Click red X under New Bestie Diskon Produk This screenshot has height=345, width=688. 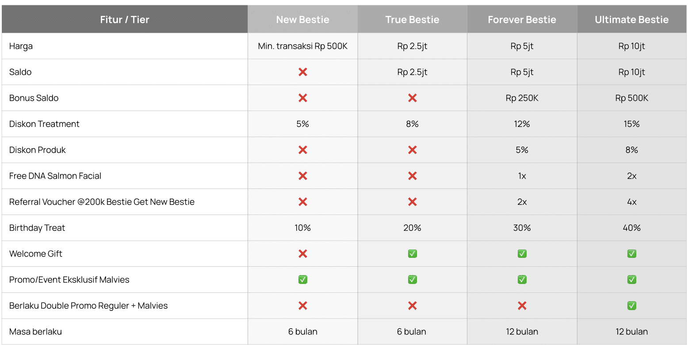pyautogui.click(x=303, y=150)
